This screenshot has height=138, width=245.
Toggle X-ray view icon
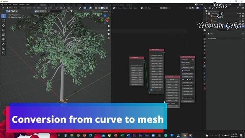coord(96,8)
